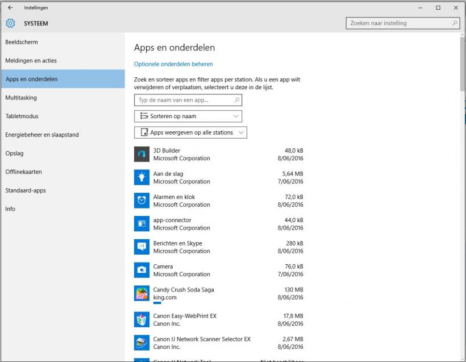Click the Candy Crush Soda Saga icon

[142, 293]
